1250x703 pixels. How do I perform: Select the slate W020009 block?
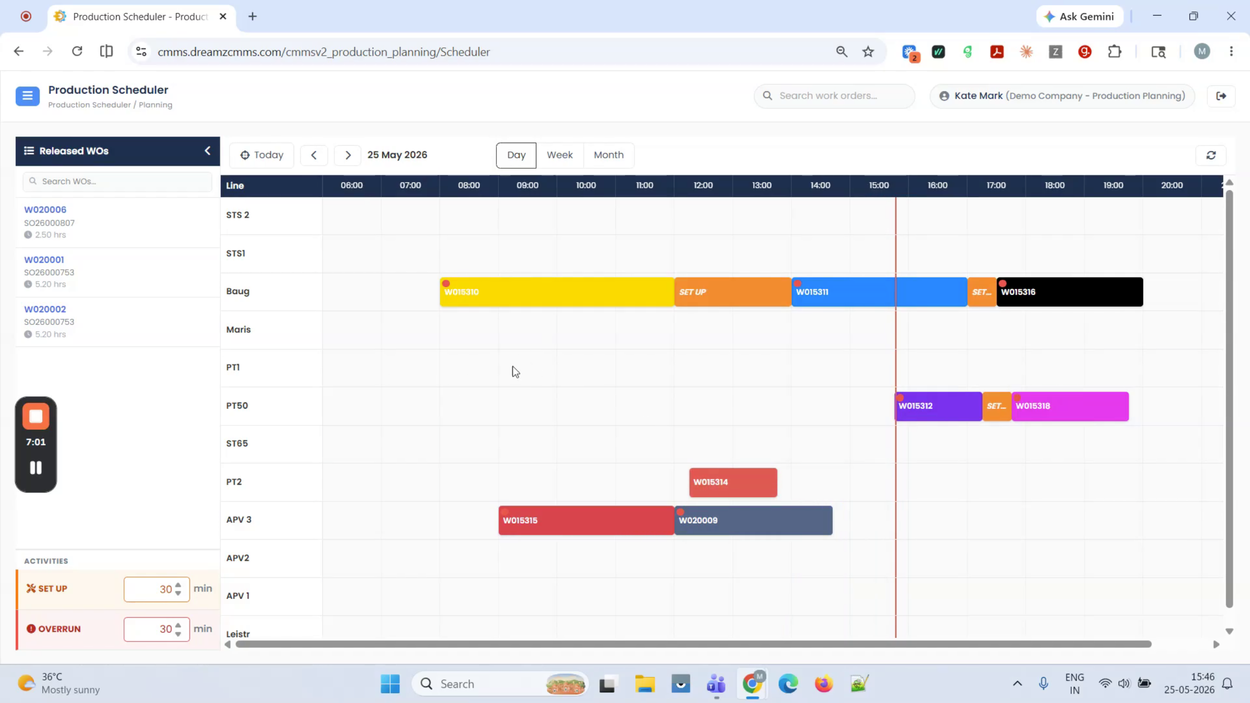pyautogui.click(x=753, y=520)
